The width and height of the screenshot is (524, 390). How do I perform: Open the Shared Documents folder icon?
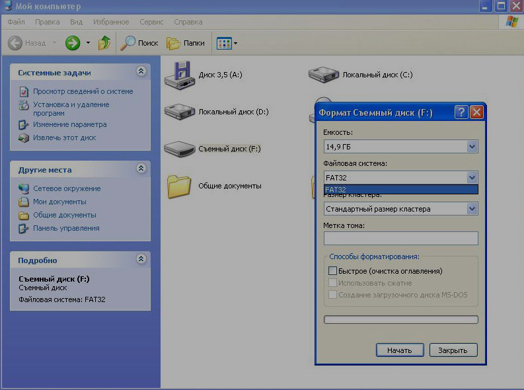click(178, 186)
